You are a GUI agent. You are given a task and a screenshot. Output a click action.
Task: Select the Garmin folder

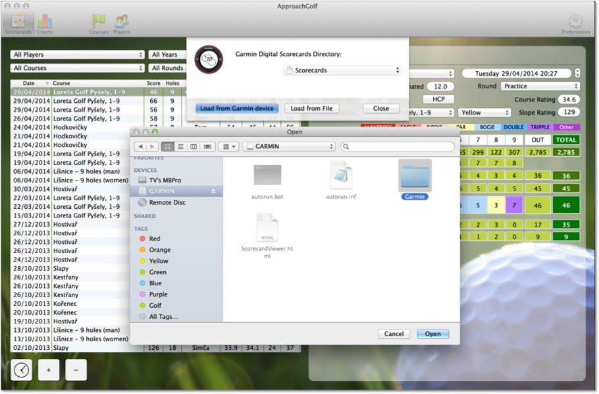click(x=415, y=180)
